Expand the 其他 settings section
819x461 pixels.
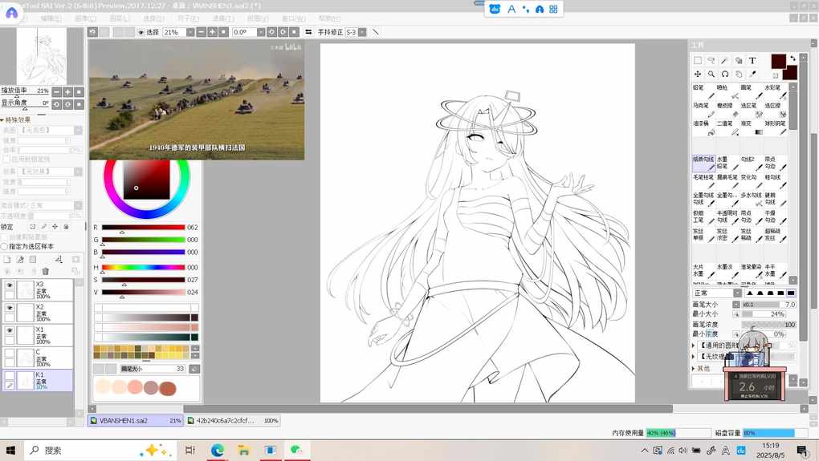[x=694, y=368]
